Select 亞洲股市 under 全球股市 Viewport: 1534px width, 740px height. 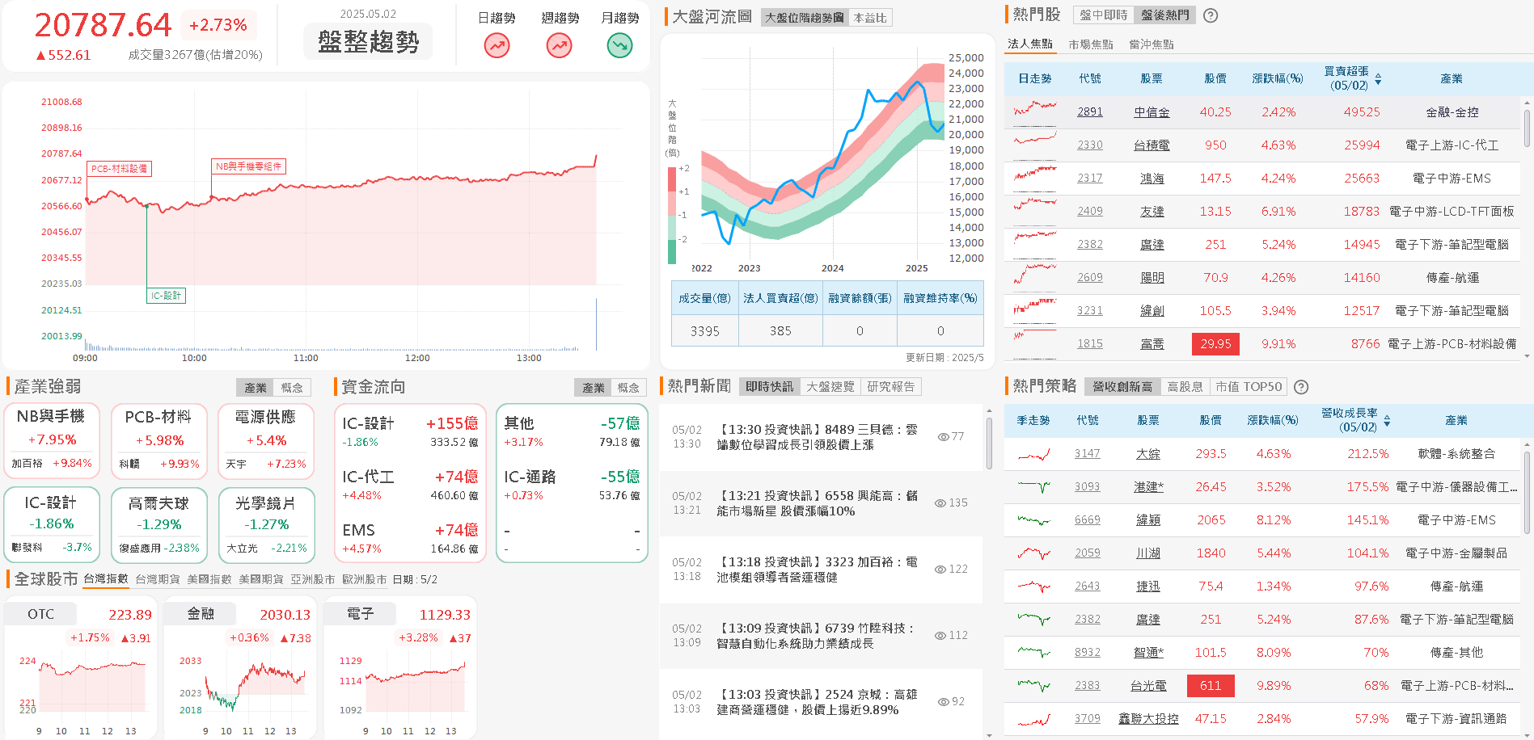pos(313,579)
